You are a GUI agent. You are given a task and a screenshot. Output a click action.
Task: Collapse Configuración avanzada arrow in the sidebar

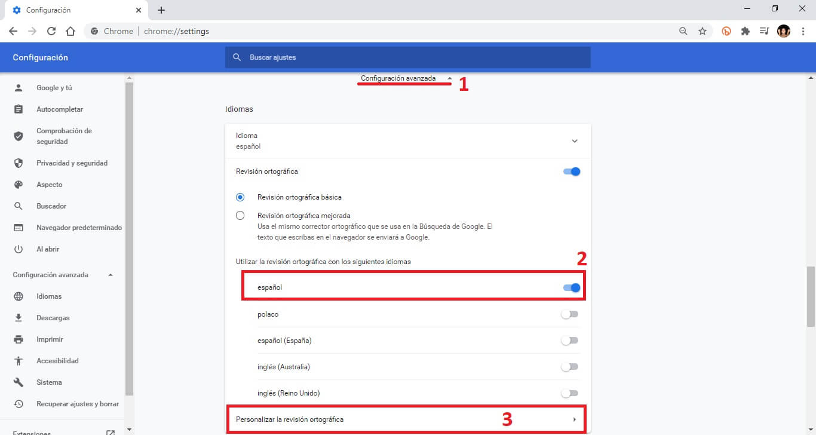click(110, 275)
